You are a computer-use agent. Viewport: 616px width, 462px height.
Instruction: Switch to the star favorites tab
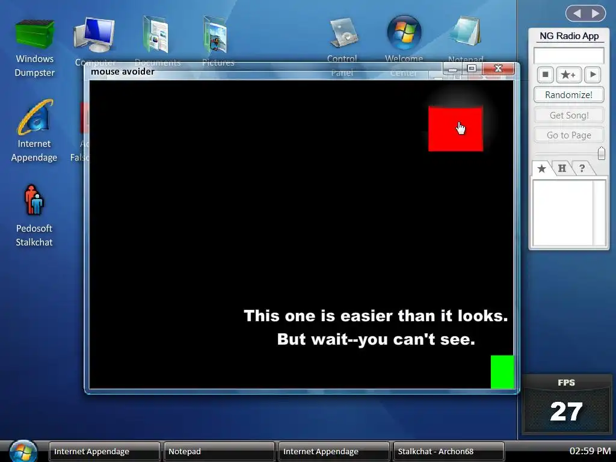tap(541, 168)
